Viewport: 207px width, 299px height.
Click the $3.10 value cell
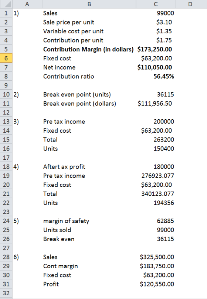tap(156, 22)
